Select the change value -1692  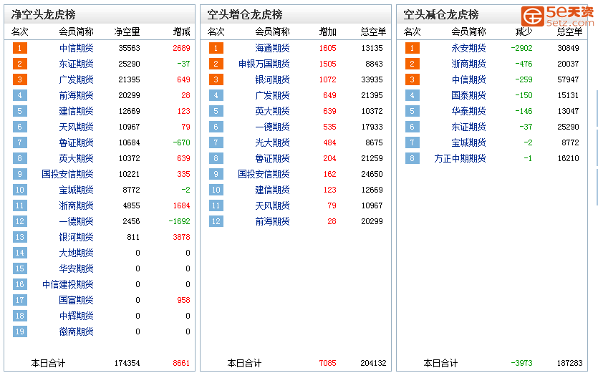click(179, 221)
